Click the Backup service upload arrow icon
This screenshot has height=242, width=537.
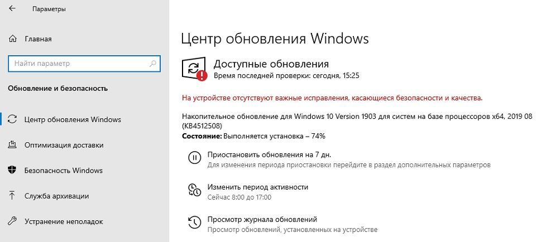pos(13,196)
